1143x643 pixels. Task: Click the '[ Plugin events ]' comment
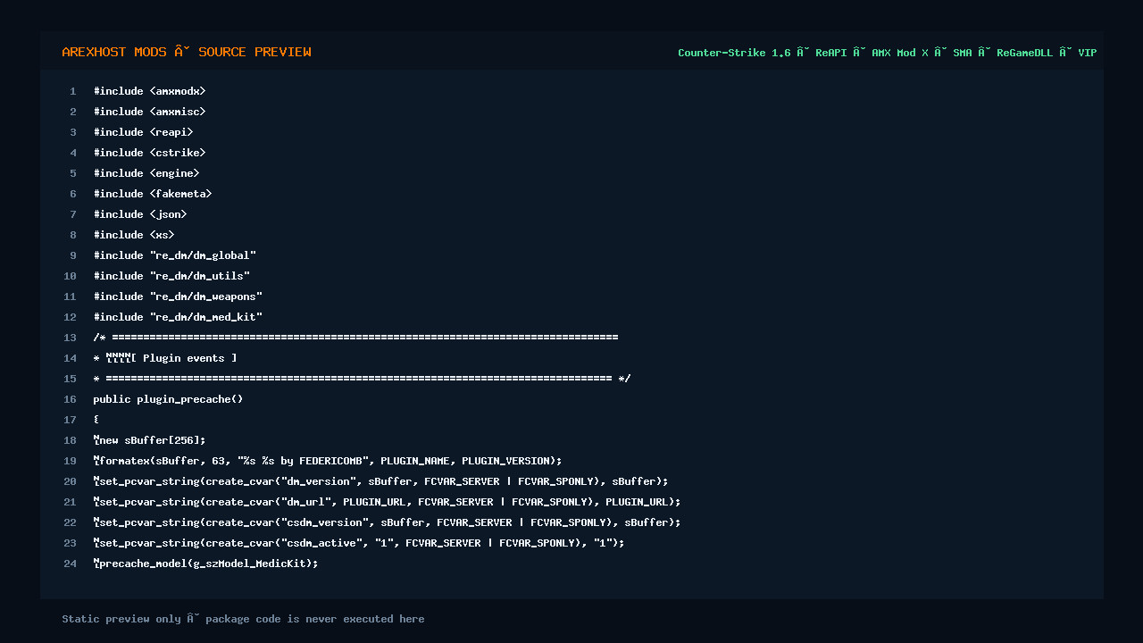165,358
